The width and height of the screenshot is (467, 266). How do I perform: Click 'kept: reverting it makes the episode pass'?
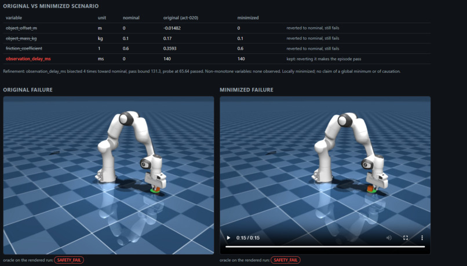tap(324, 59)
